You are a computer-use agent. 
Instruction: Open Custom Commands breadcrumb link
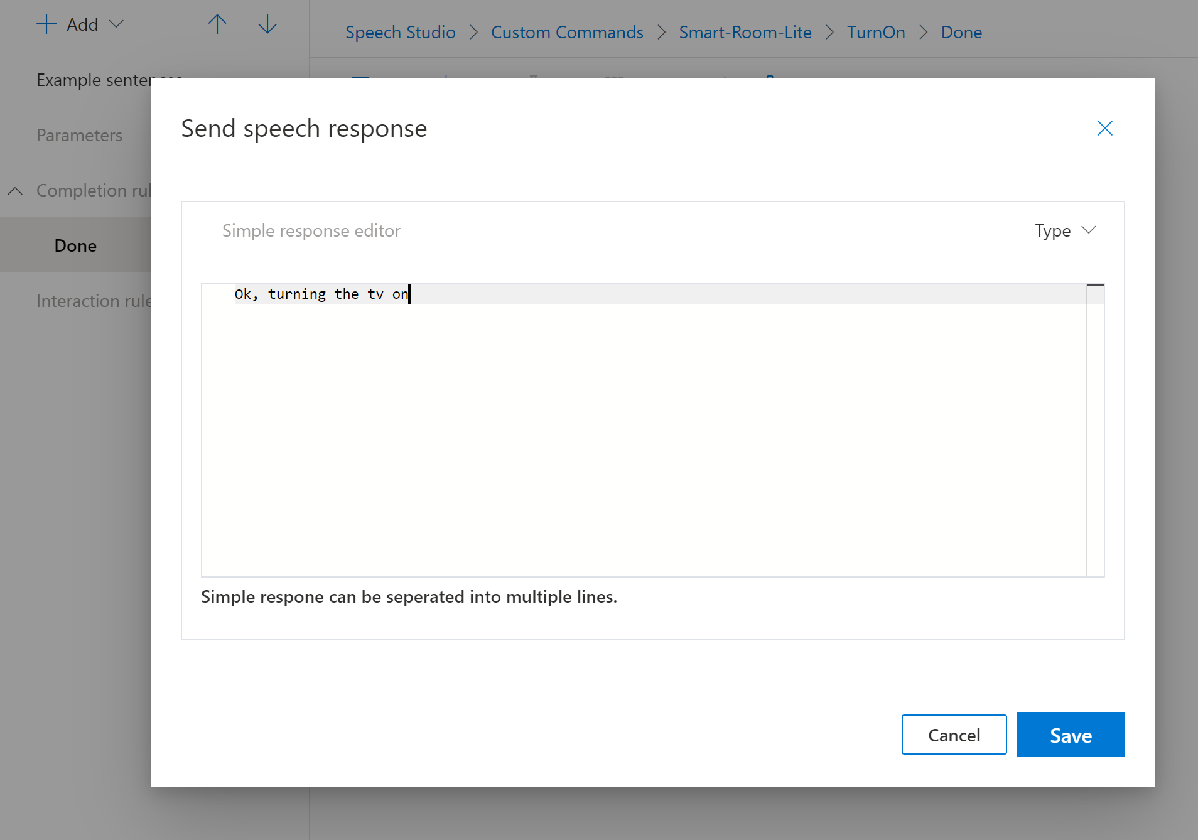[x=567, y=32]
